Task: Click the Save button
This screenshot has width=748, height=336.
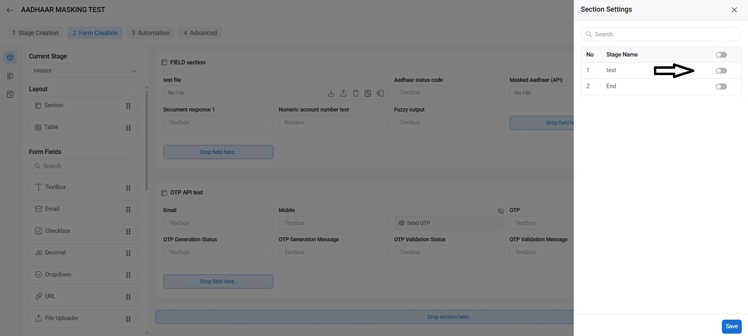Action: point(731,326)
